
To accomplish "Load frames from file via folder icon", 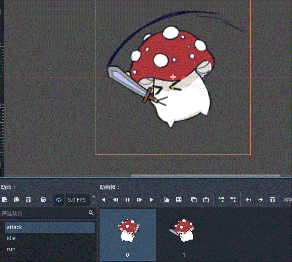I will click(167, 200).
